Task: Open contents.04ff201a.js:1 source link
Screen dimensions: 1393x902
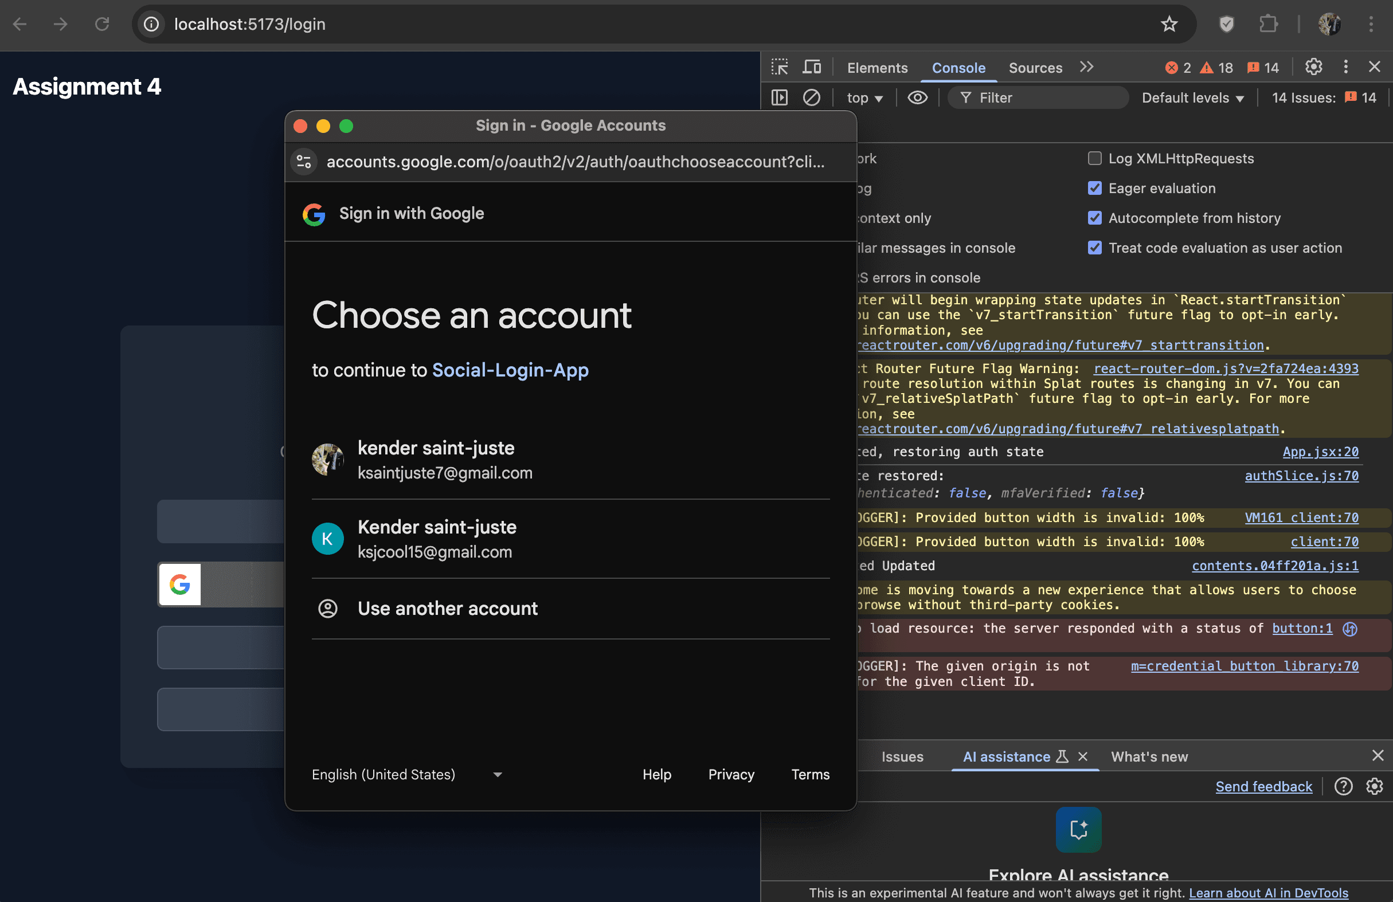Action: tap(1275, 566)
